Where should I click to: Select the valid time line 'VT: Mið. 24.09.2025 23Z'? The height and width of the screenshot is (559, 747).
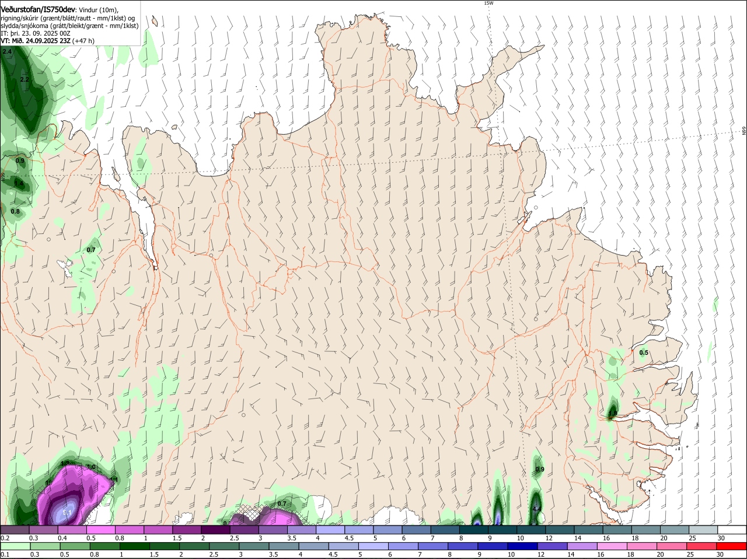coord(34,41)
